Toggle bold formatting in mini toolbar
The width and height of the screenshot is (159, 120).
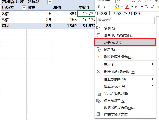click(x=98, y=7)
